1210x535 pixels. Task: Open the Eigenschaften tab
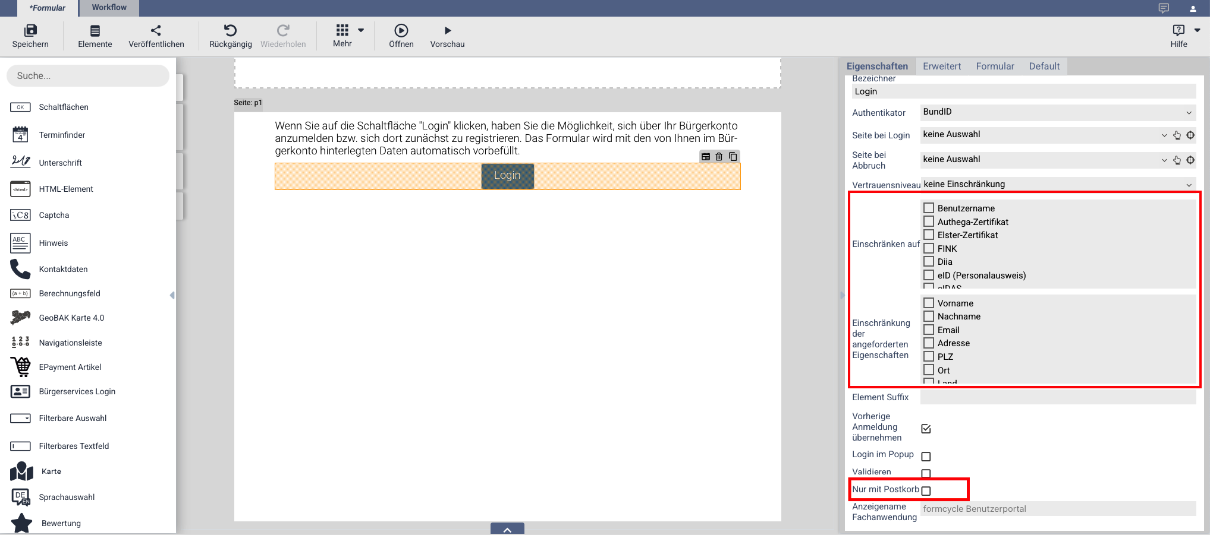(x=877, y=67)
